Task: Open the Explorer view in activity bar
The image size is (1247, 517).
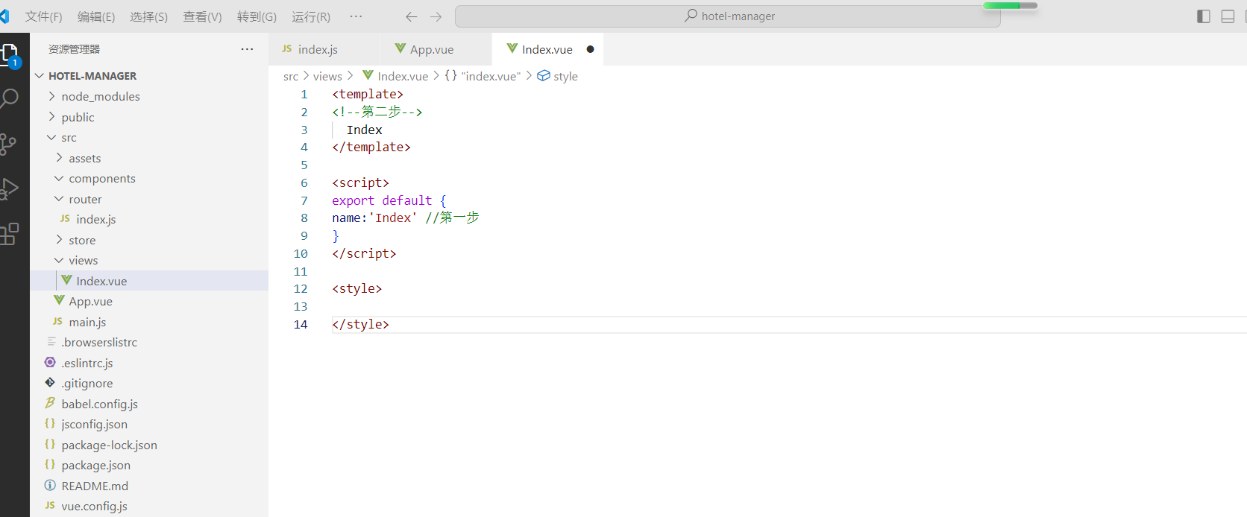Action: (x=10, y=54)
